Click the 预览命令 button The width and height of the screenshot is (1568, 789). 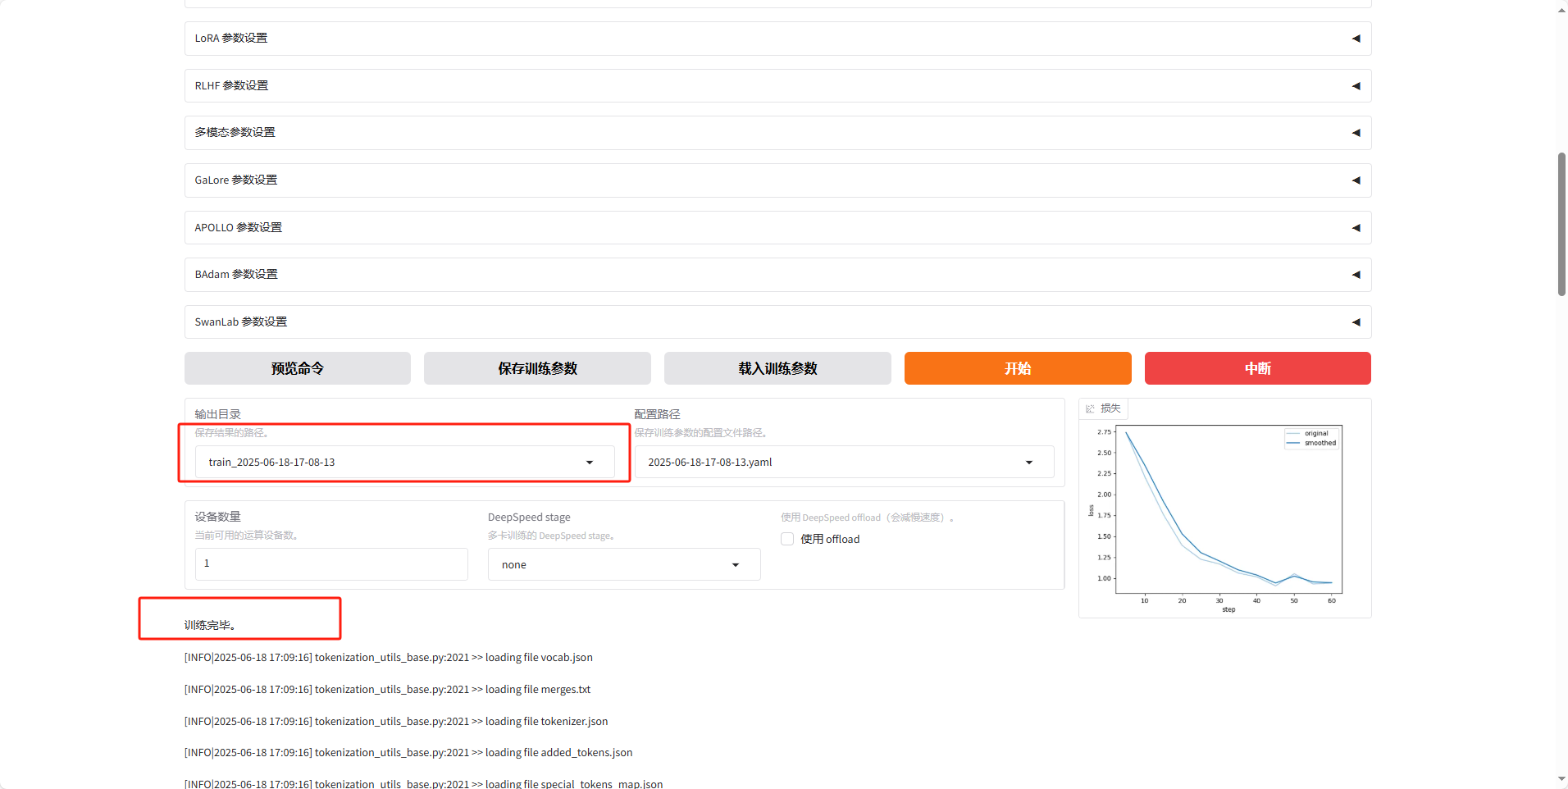point(298,368)
